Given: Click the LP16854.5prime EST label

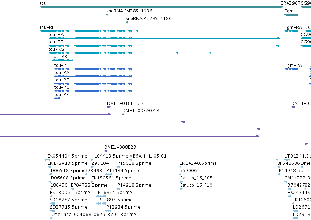Looking at the screenshot, I should [114, 193].
